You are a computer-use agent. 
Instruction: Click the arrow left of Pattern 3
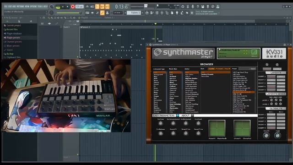[125, 13]
